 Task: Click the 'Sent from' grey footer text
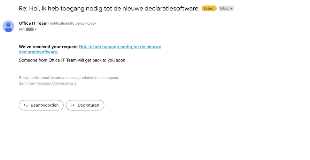pos(27,83)
